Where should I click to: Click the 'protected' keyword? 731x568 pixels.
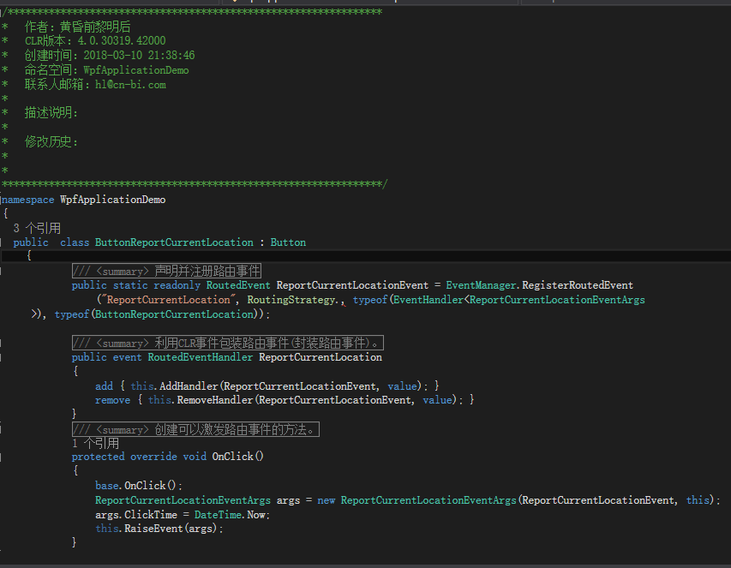(x=98, y=456)
